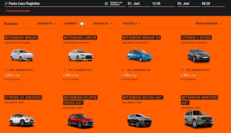Click the red Eclipse Cross car image

[x=81, y=121]
